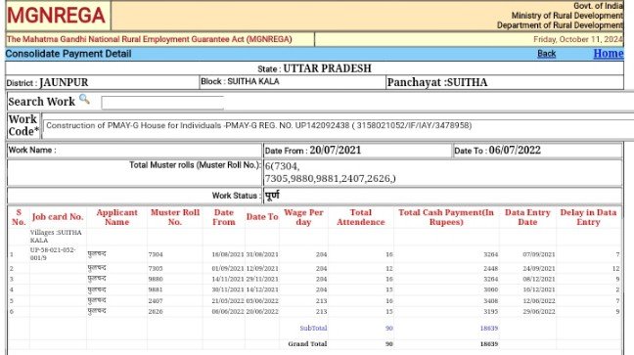Open the Home link

tap(609, 54)
